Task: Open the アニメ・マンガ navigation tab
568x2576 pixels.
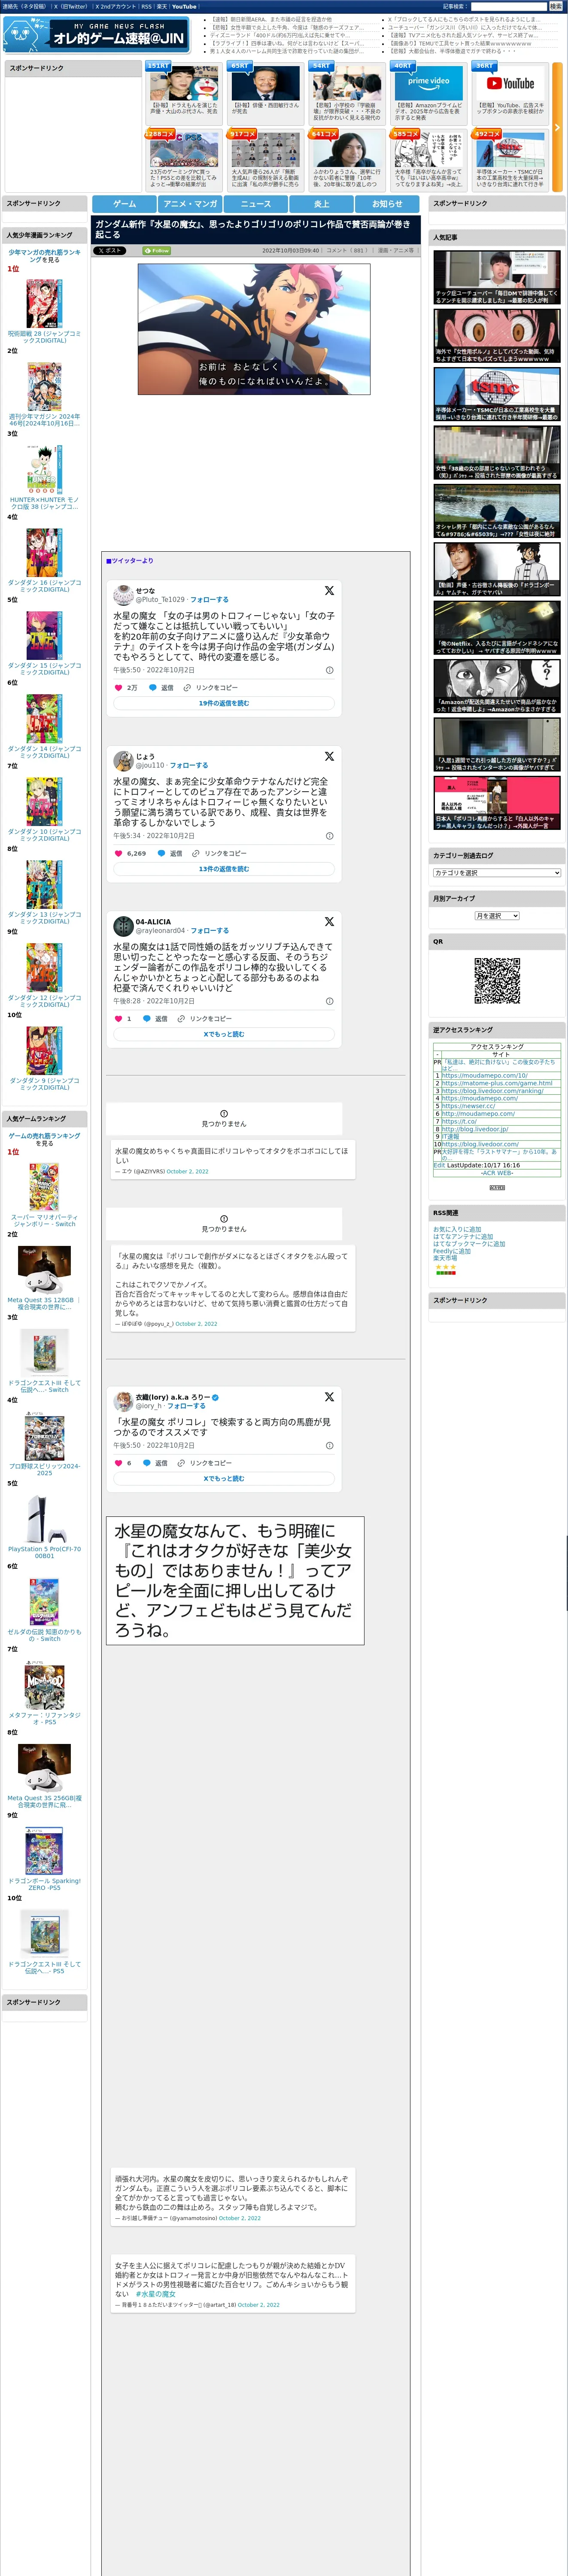Action: pos(190,203)
